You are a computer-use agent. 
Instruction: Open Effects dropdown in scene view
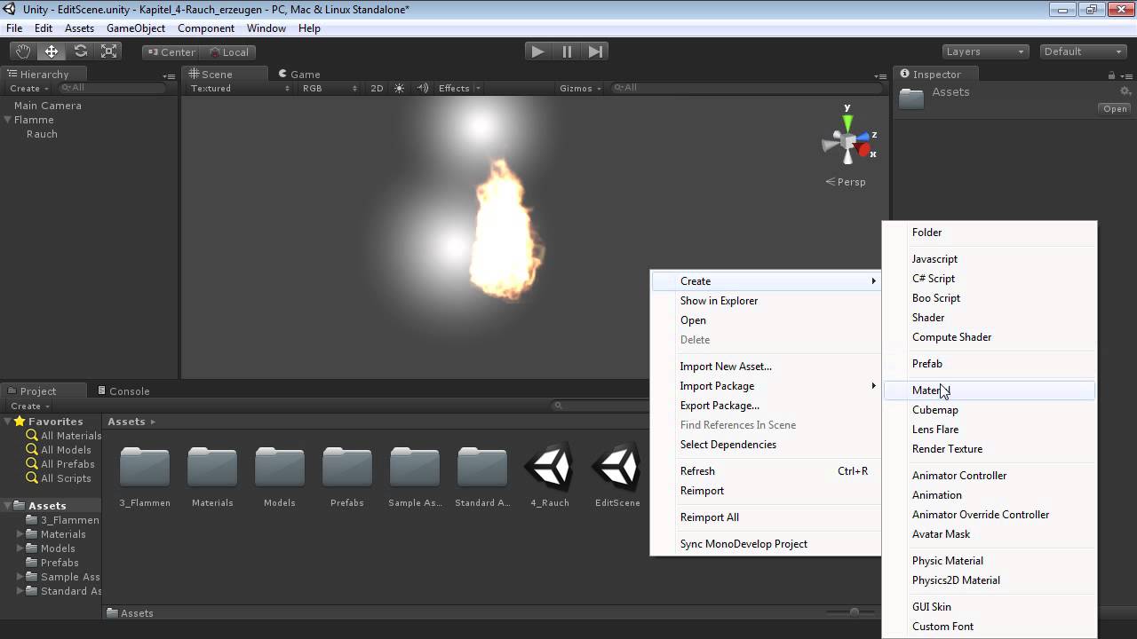459,88
